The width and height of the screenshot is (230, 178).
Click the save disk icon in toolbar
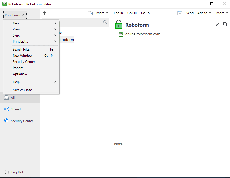click(x=180, y=13)
